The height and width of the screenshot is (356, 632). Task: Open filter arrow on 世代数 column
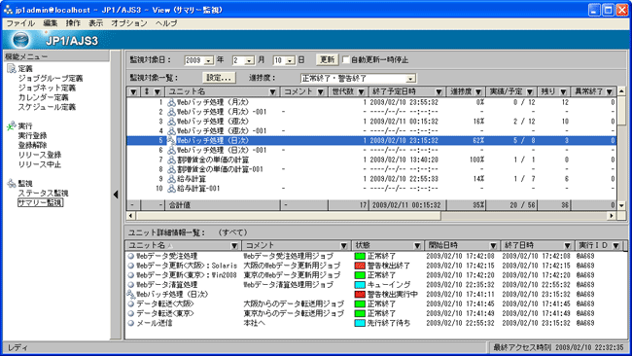361,92
